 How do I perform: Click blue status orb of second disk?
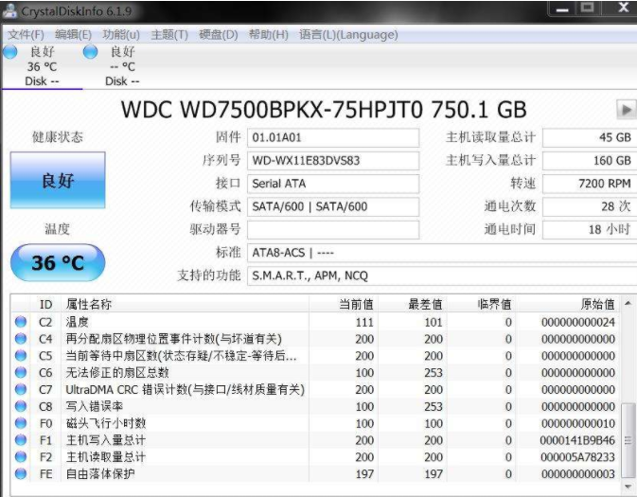[90, 52]
